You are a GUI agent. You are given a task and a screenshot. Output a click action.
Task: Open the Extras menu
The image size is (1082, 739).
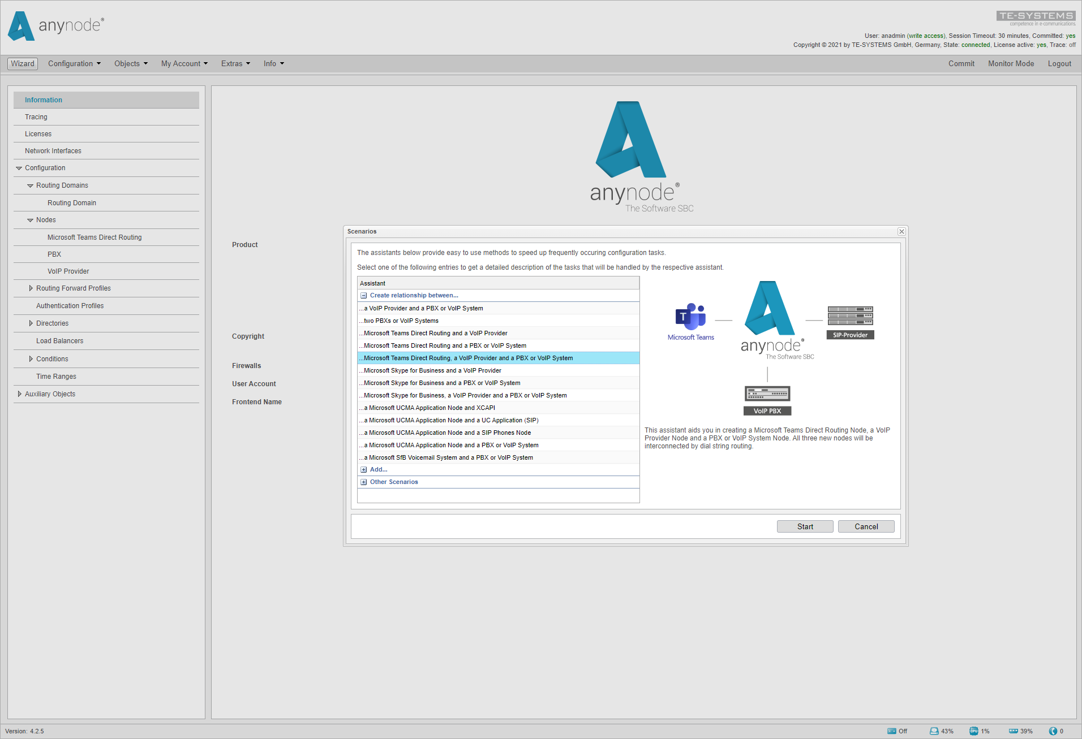[235, 63]
